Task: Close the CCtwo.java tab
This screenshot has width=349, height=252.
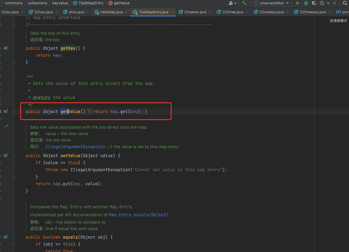Action: click(x=57, y=12)
